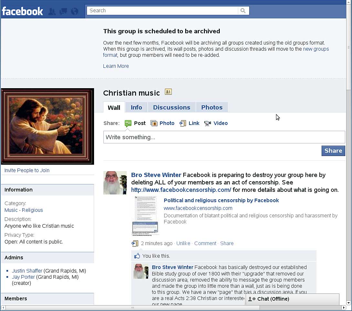The width and height of the screenshot is (352, 311).
Task: Follow the new groups format link
Action: 316,49
